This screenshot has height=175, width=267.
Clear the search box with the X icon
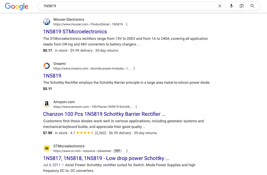click(220, 6)
